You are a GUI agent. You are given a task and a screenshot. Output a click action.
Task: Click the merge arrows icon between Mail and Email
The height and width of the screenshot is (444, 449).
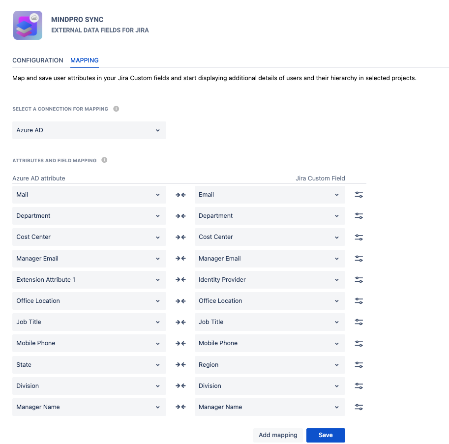coord(180,194)
